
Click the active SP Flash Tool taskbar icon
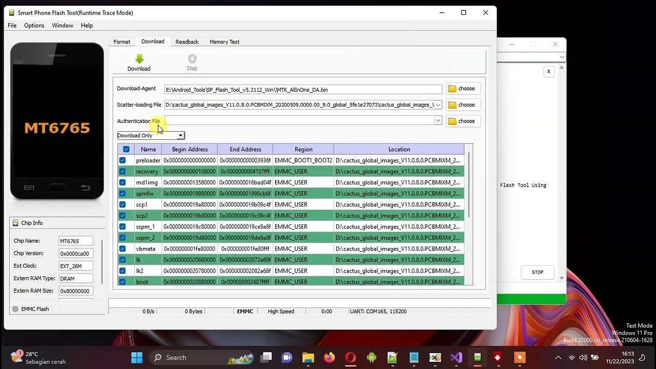[477, 357]
